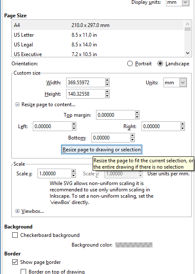The image size is (195, 274).
Task: Decrease Bottom margin with down arrow
Action: coord(133,140)
